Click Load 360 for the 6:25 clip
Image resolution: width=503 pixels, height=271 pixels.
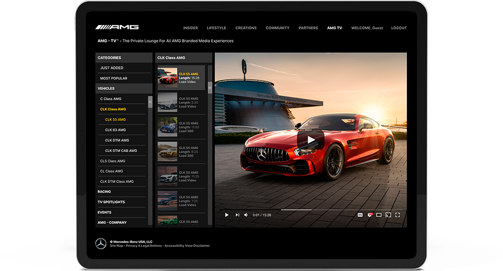[x=186, y=156]
